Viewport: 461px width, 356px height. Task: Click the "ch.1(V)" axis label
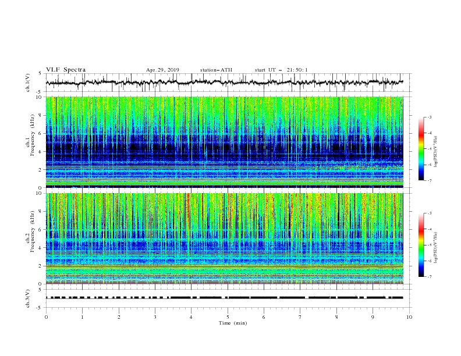tap(28, 83)
